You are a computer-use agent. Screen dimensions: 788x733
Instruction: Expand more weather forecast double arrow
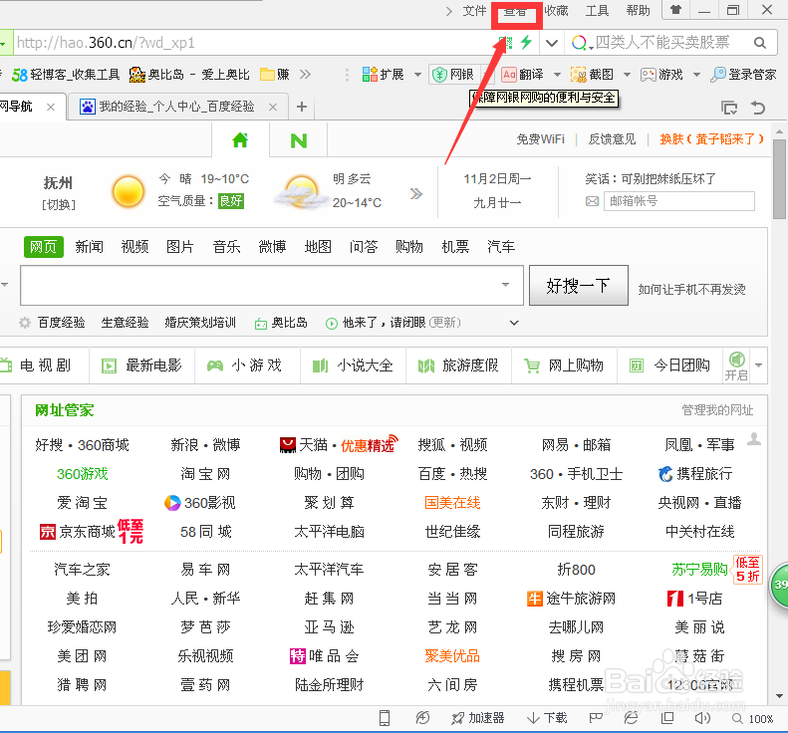[x=416, y=193]
